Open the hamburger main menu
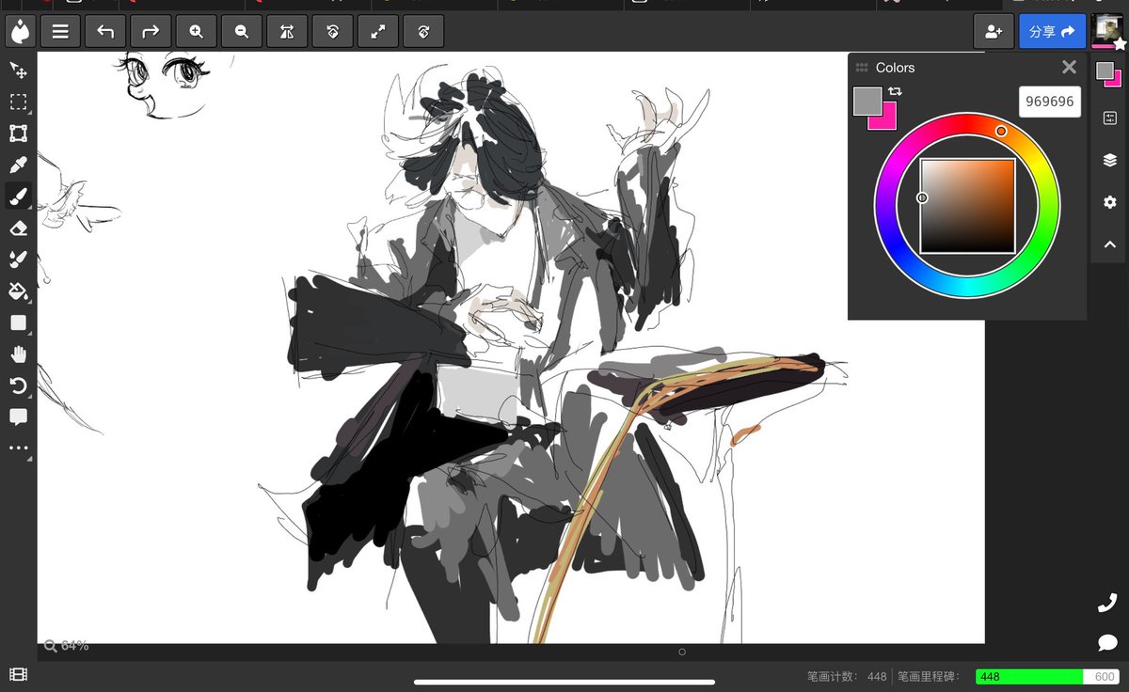This screenshot has width=1129, height=692. tap(60, 31)
